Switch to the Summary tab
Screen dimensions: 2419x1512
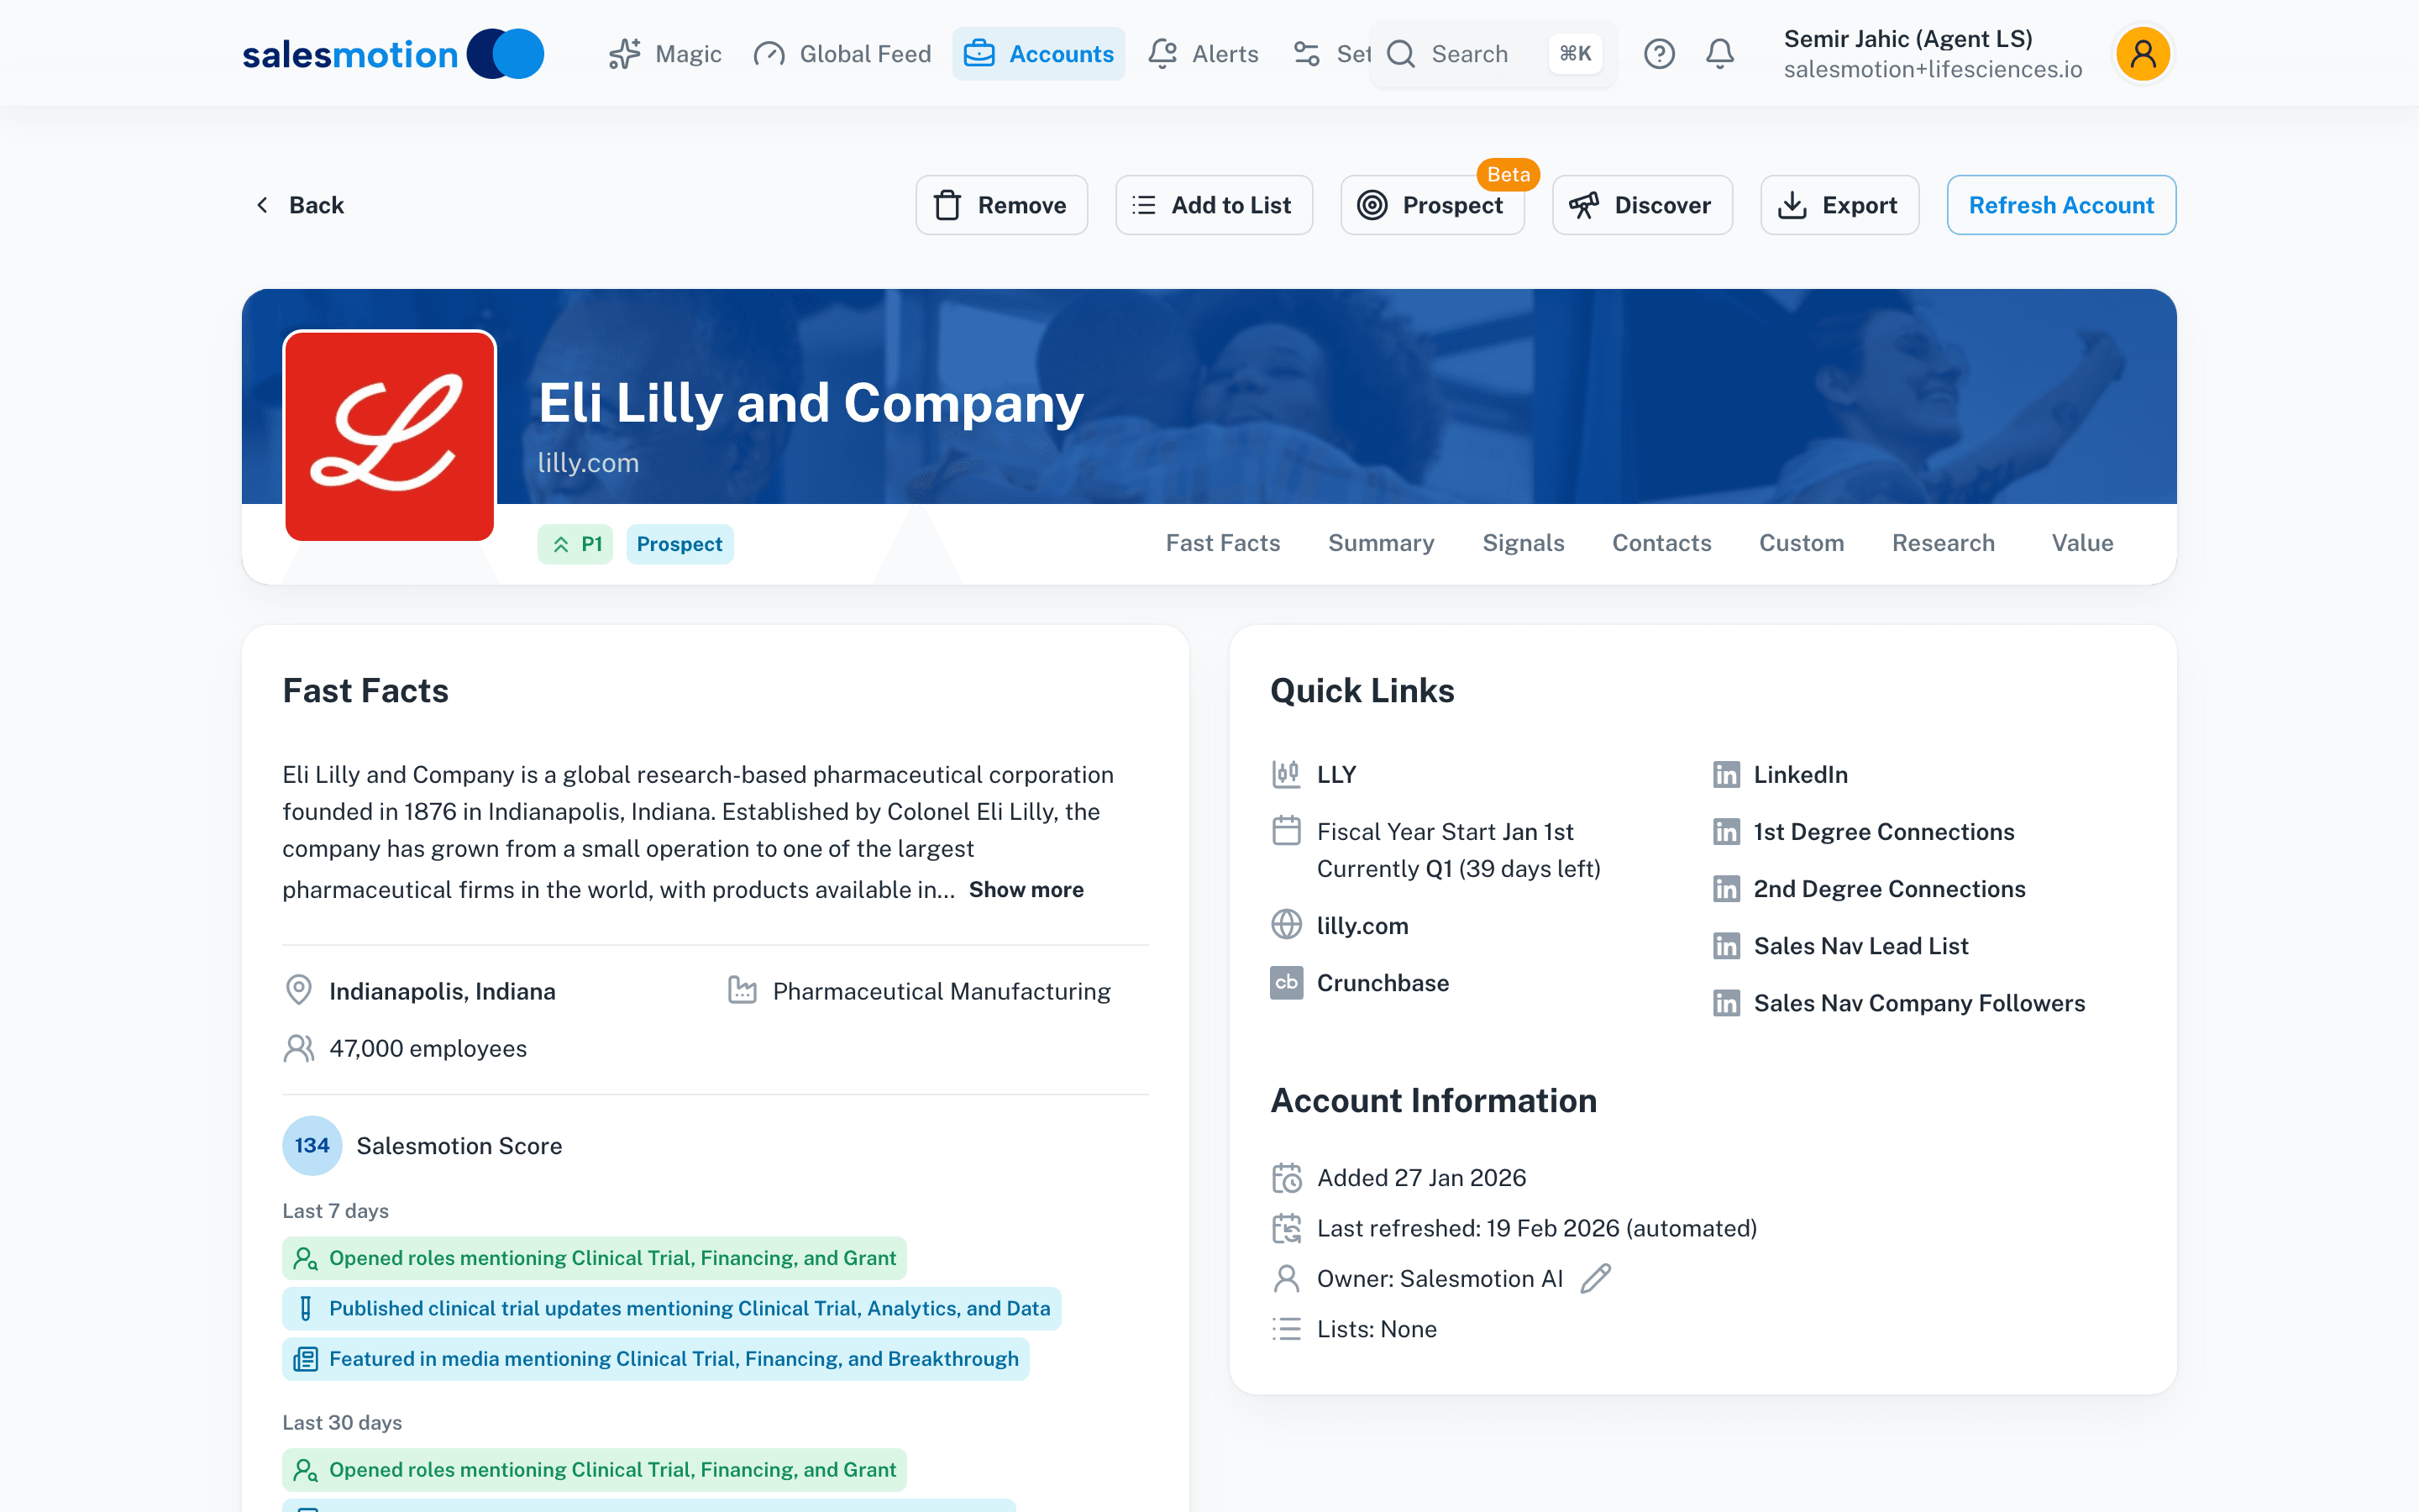1381,543
